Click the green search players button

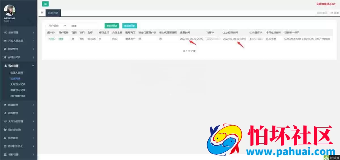112,26
